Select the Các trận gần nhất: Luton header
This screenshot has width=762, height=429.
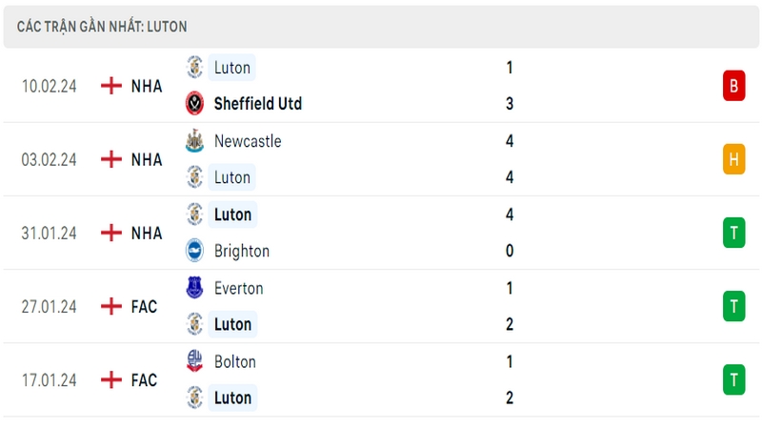381,27
